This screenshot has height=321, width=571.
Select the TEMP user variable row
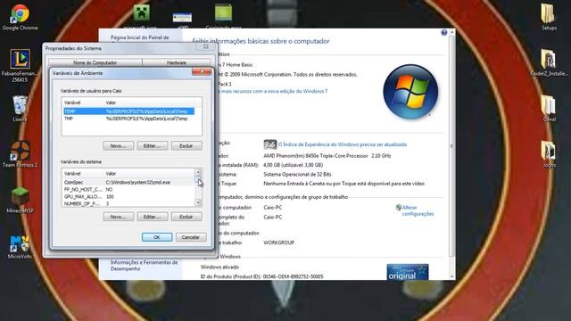pyautogui.click(x=128, y=111)
